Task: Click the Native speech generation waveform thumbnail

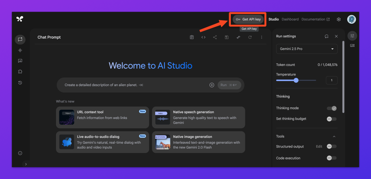Action: click(163, 117)
